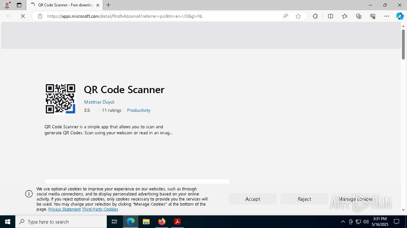Screen dimensions: 407x228
Task: Click the page scroll down arrow
Action: (403, 210)
